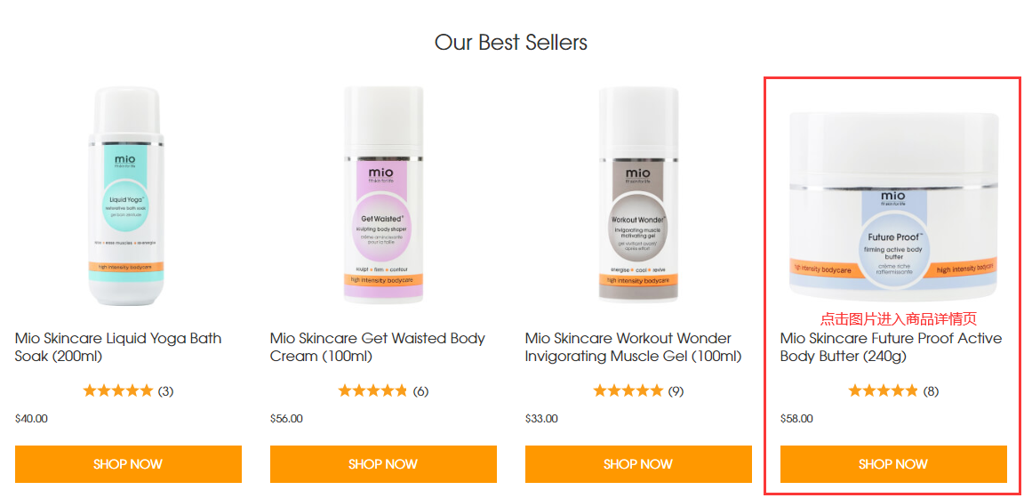Click Shop Now under Get Waisted Body Cream

383,464
